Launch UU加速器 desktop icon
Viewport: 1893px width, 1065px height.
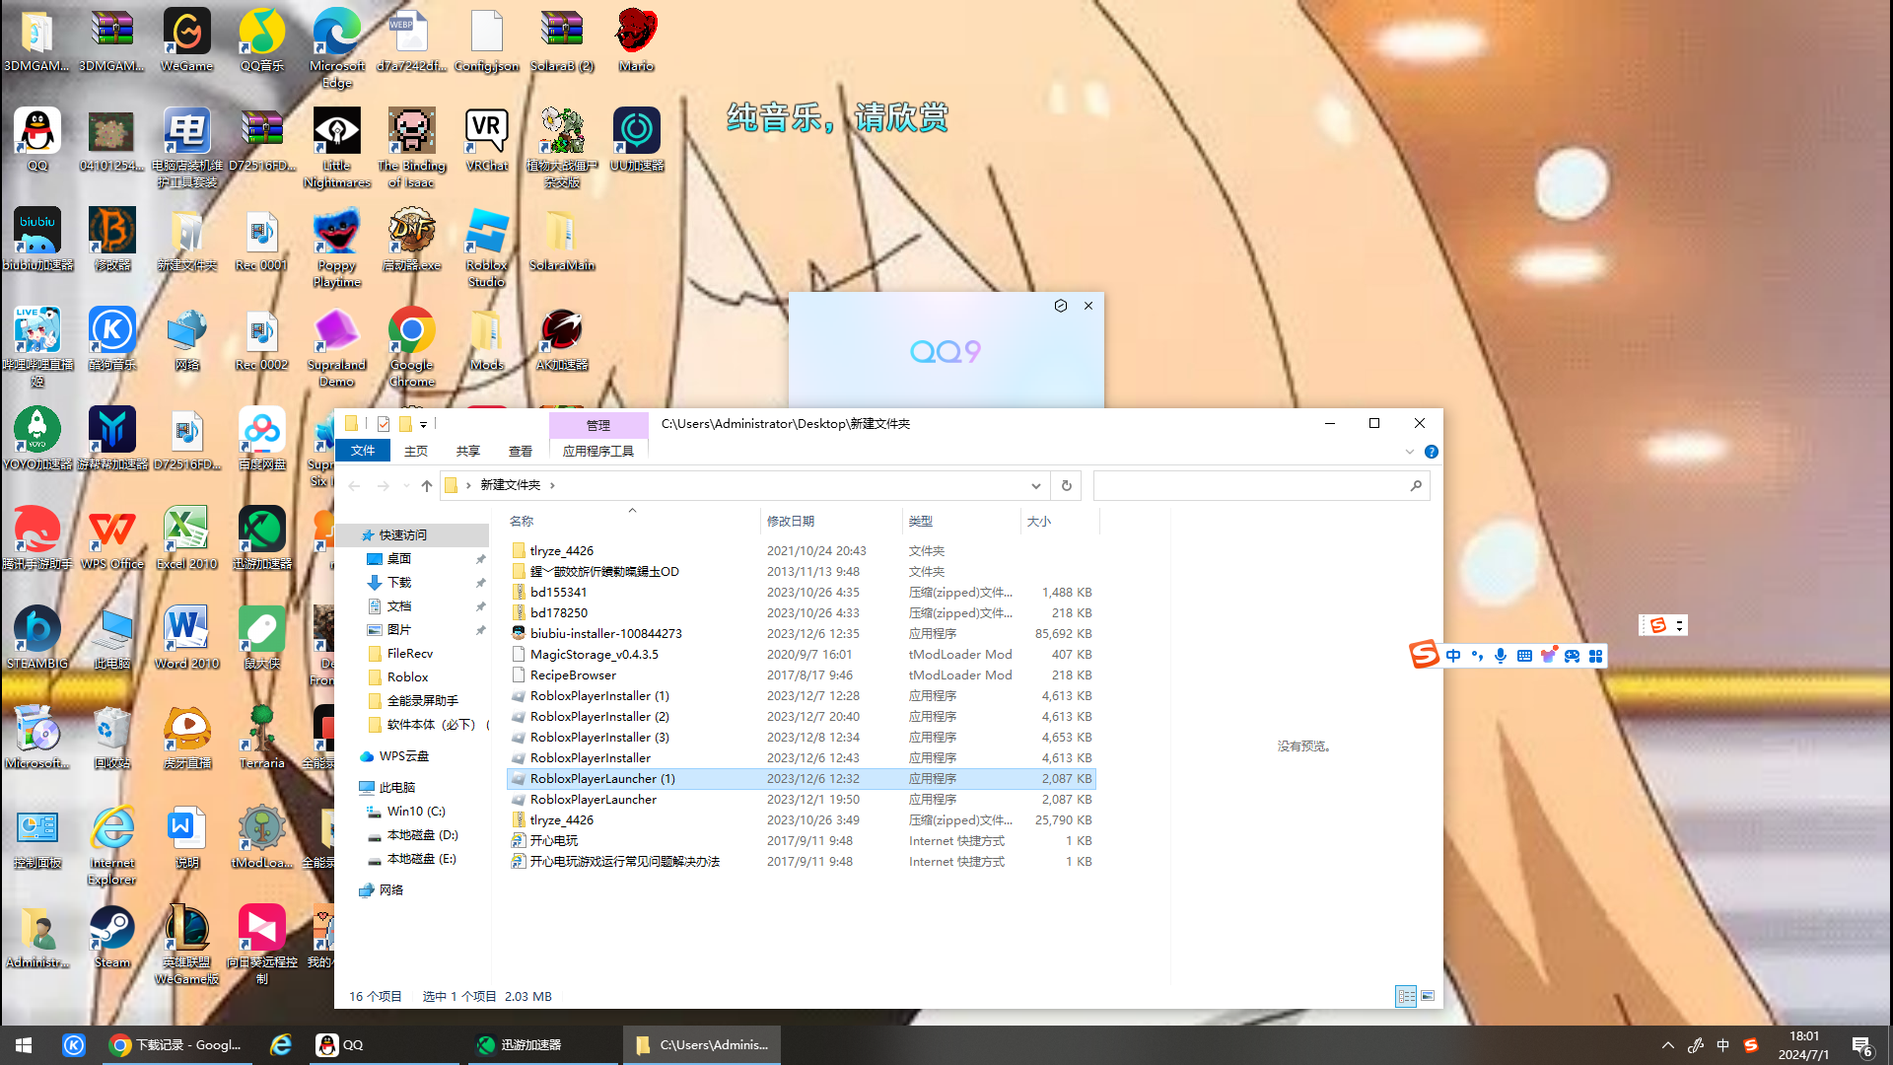636,140
